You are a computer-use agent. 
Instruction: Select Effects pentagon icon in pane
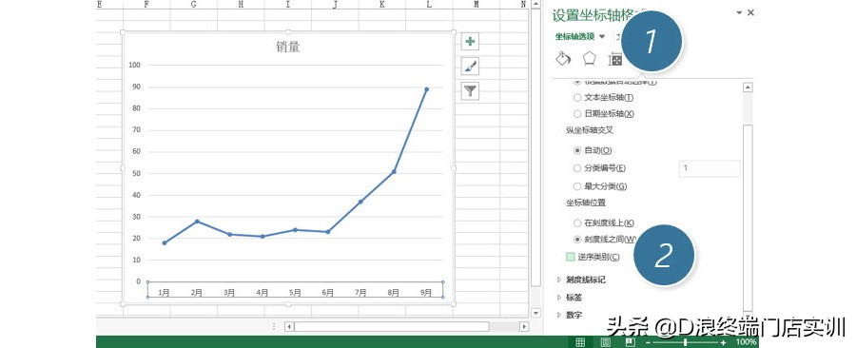tap(589, 58)
